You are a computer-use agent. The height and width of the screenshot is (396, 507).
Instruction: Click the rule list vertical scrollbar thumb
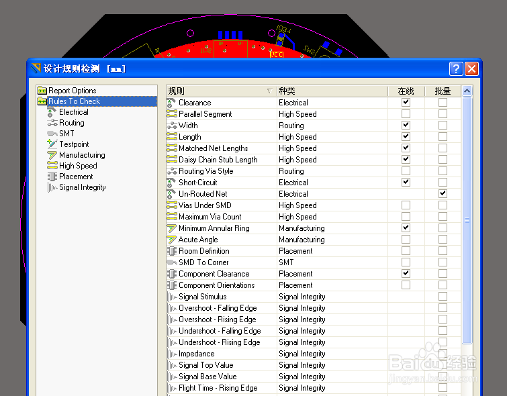point(467,220)
